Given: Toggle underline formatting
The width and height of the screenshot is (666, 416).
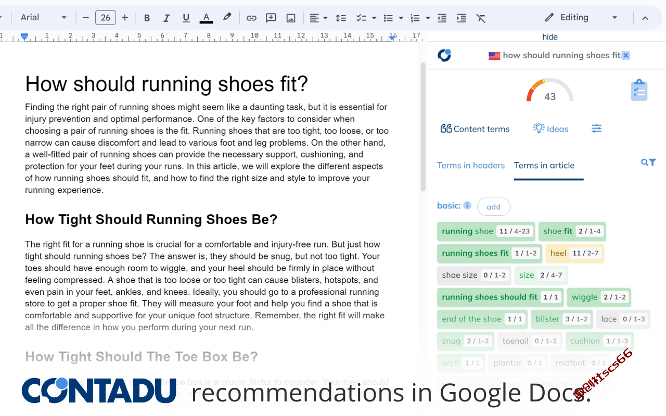Looking at the screenshot, I should coord(186,18).
